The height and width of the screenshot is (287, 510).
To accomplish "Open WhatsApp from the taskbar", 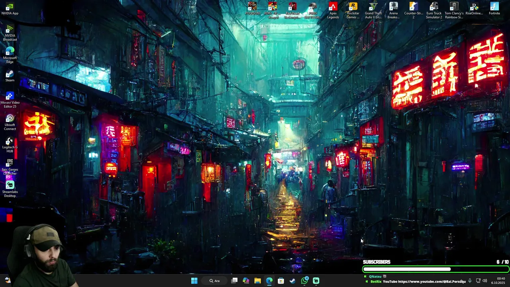I will coord(304,281).
